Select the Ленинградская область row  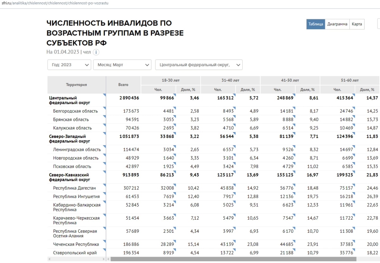214,149
